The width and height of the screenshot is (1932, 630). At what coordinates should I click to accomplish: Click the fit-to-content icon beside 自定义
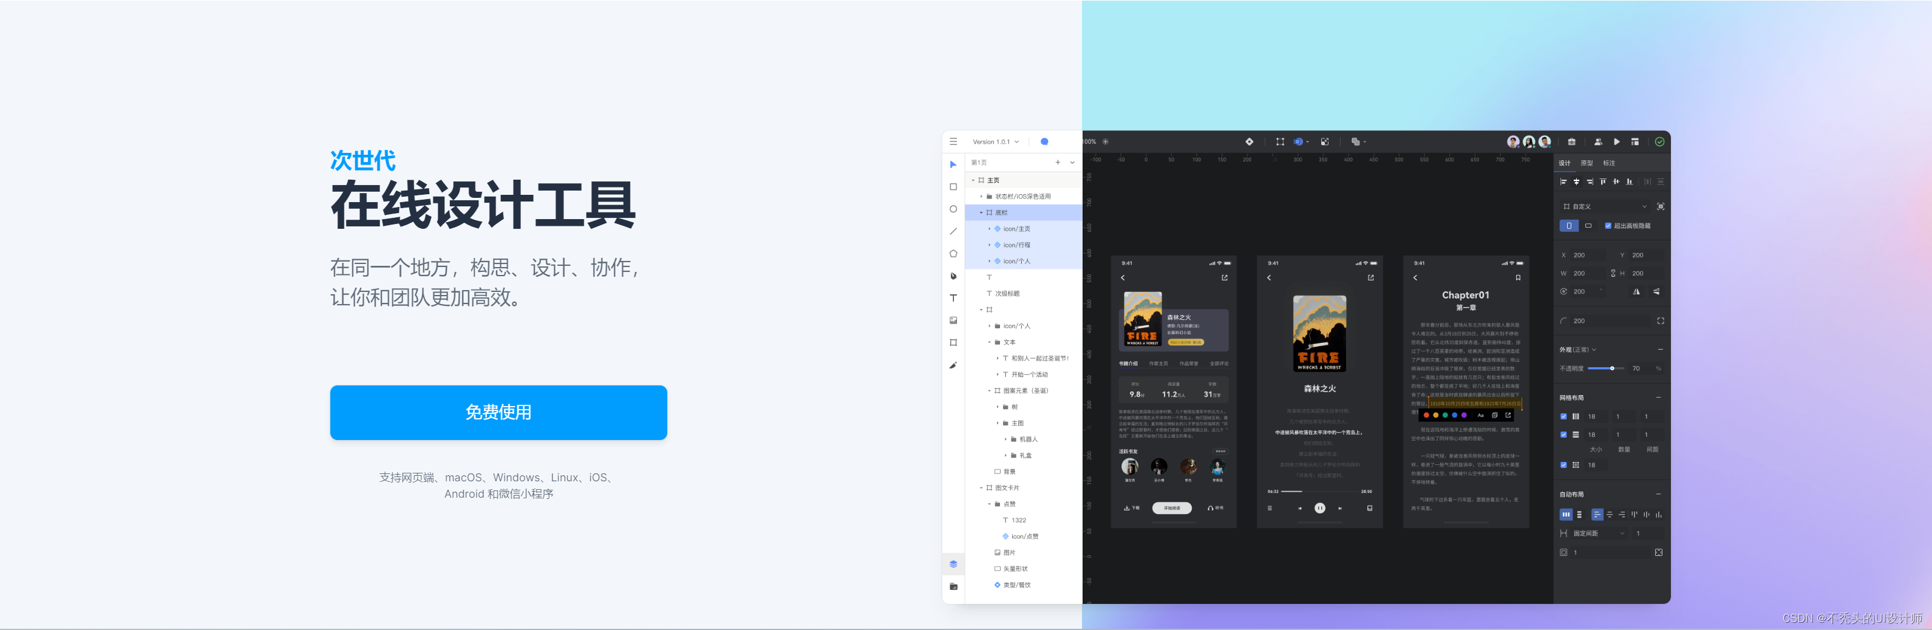pyautogui.click(x=1661, y=206)
